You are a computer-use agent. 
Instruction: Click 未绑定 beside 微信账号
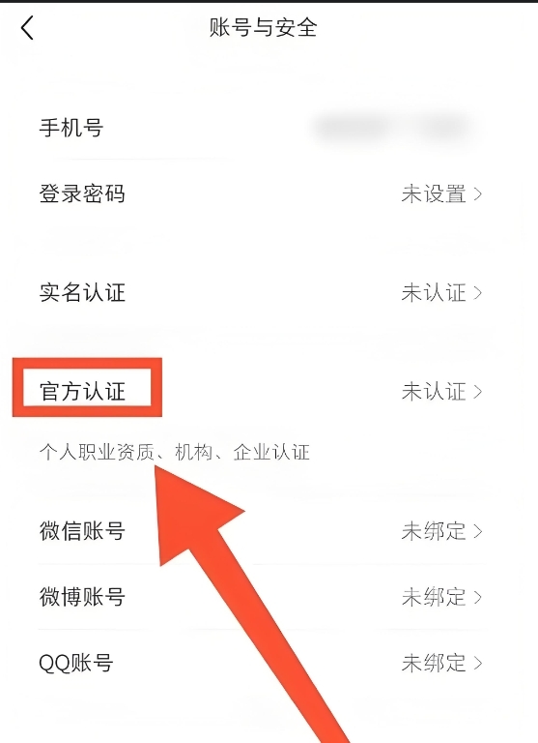(x=434, y=531)
